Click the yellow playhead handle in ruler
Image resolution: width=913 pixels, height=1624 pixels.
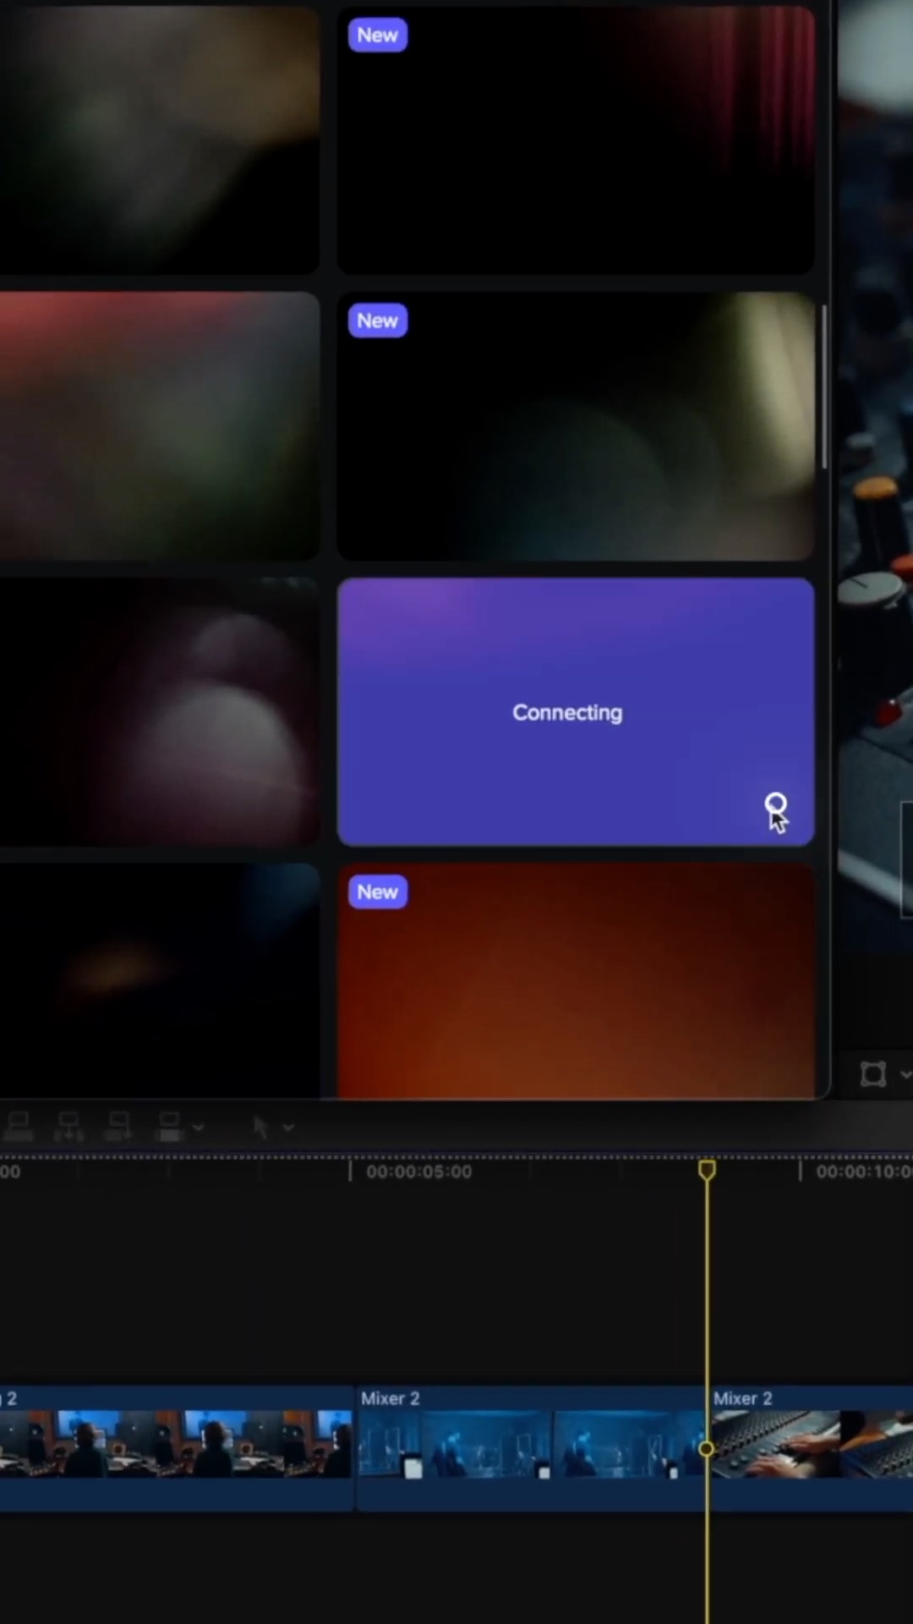click(x=707, y=1170)
